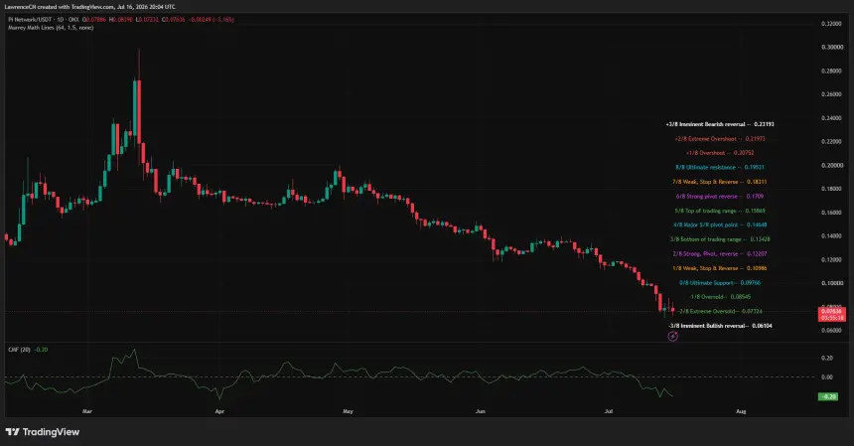This screenshot has width=854, height=446.
Task: Click the 8/8 Ultimate resistance level label
Action: tap(720, 167)
